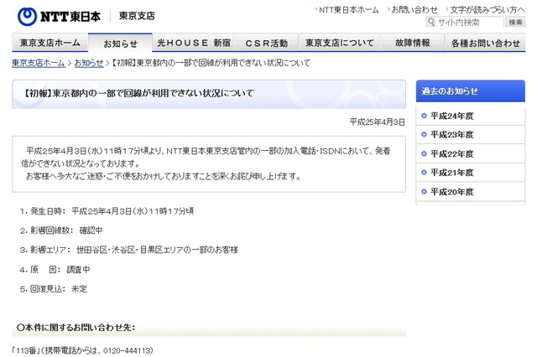Click the line 3. 影響エリア
The width and height of the screenshot is (537, 357).
tap(128, 250)
